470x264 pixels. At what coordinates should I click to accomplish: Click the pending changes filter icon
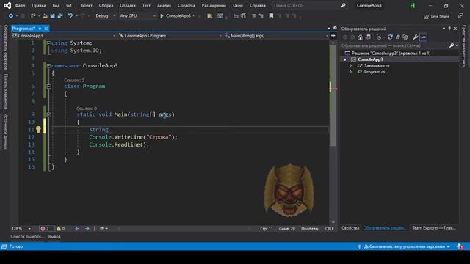click(379, 37)
